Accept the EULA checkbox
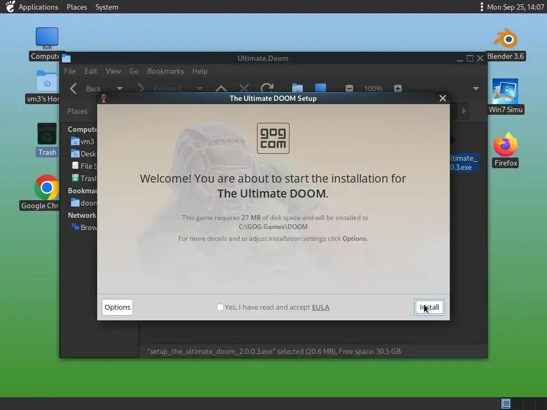Image resolution: width=547 pixels, height=410 pixels. click(220, 307)
